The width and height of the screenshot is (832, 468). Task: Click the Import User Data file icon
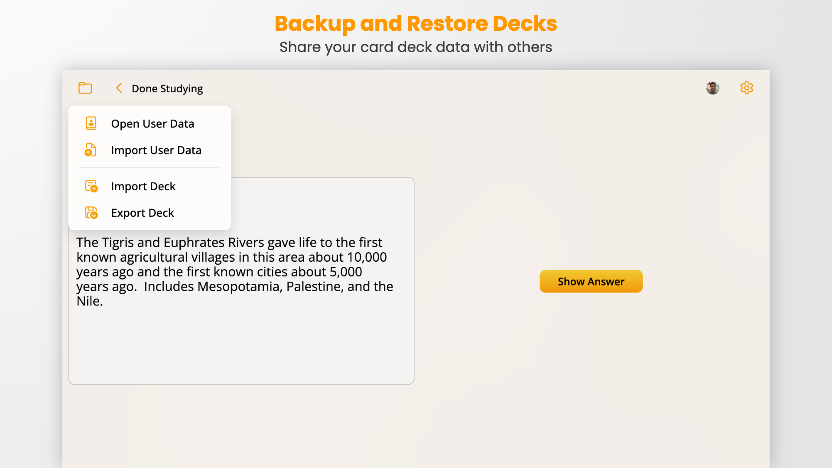pos(90,150)
